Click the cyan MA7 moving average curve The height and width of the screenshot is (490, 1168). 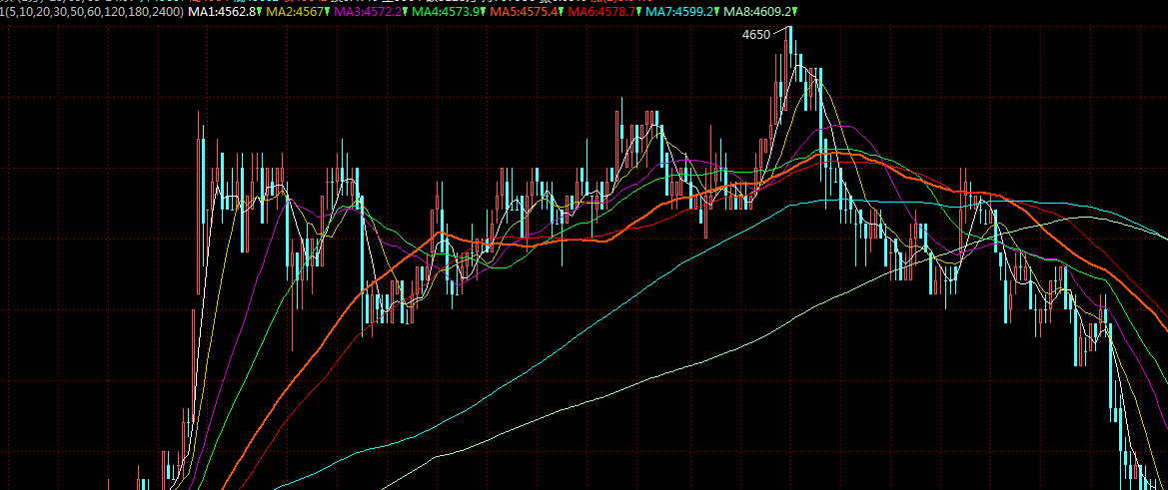pos(599,299)
